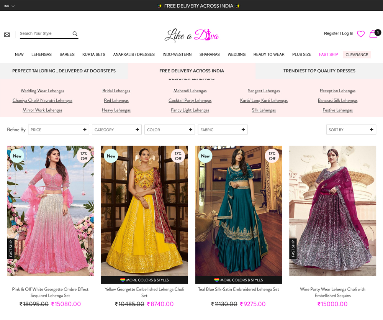
Task: Click the Free Delivery Across India banner tab
Action: click(x=192, y=71)
